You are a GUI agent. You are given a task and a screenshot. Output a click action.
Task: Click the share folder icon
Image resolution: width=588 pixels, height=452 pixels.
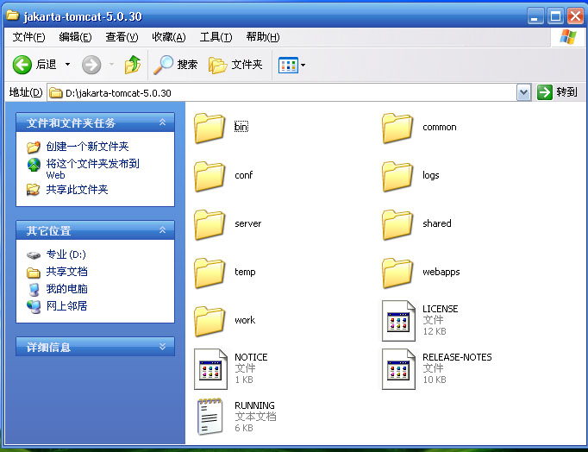coord(34,190)
